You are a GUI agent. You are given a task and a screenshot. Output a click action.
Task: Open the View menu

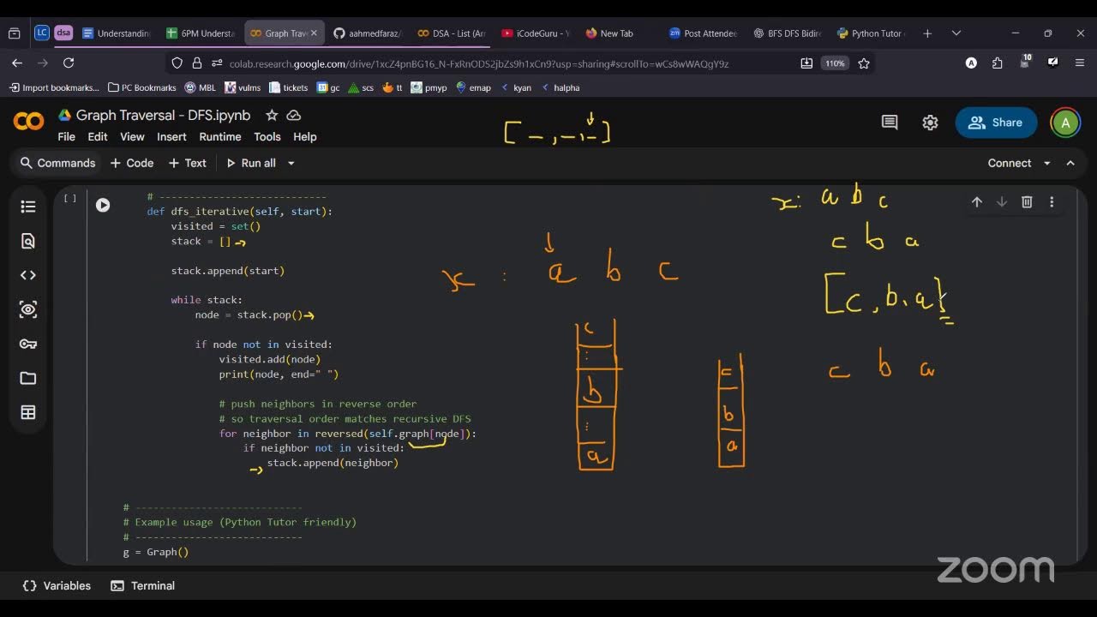click(132, 137)
